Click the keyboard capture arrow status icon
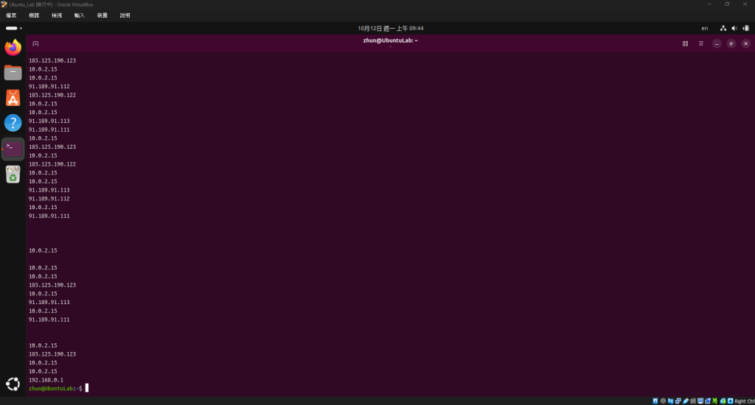Viewport: 755px width, 405px height. [731, 401]
